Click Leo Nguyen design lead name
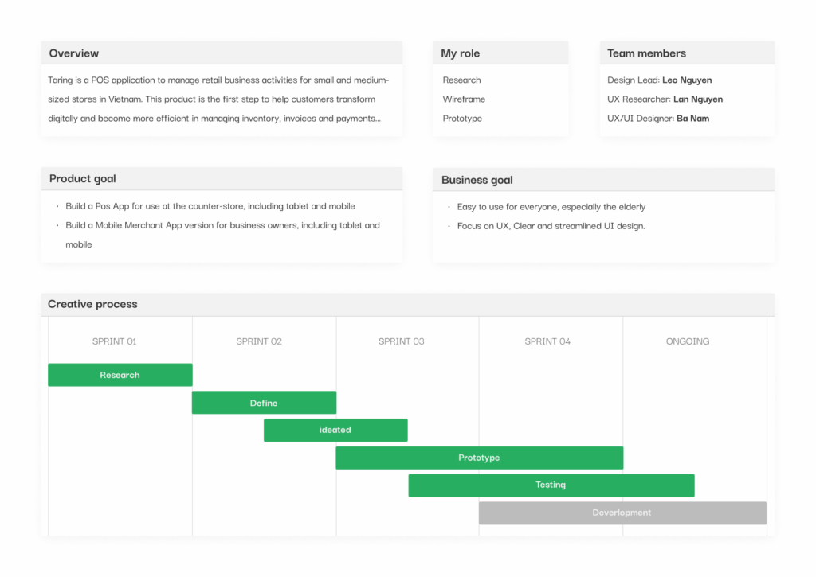The height and width of the screenshot is (577, 816). click(x=687, y=80)
